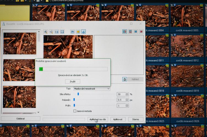Enable the Jasová metoda checkbox
This screenshot has height=137, width=207.
(75, 111)
